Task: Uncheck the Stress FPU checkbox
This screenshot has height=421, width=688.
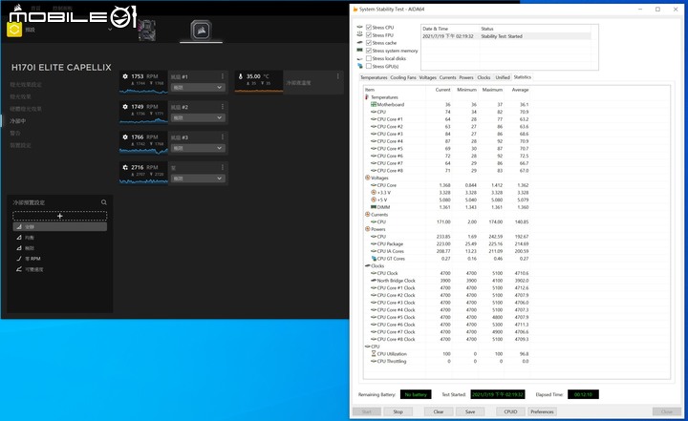Action: click(x=369, y=35)
